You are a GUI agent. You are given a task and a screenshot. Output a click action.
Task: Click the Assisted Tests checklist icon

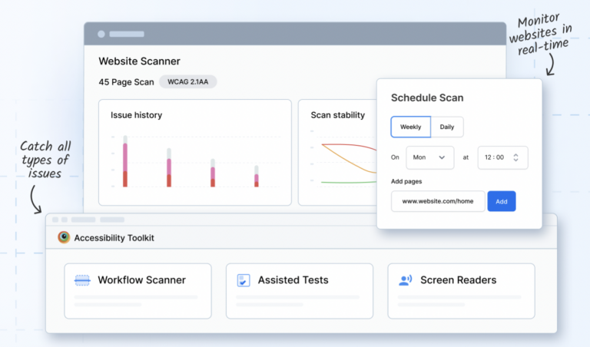[x=244, y=280]
